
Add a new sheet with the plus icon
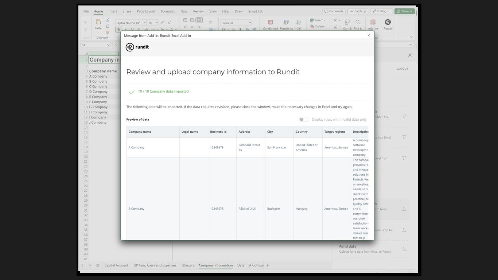[268, 265]
